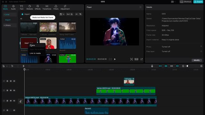Click the Free layer info icon
This screenshot has width=205, height=115.
201,51
